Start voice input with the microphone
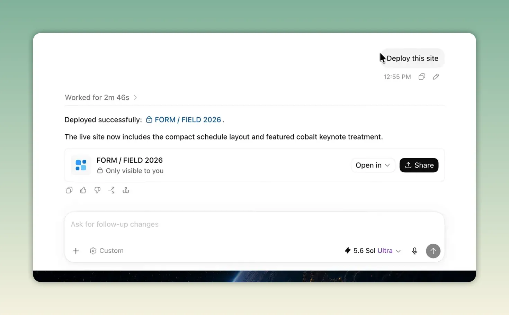The image size is (509, 315). 414,251
